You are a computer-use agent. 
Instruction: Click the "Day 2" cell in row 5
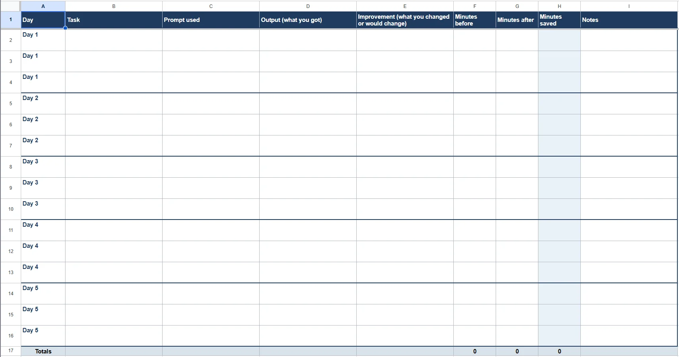pyautogui.click(x=43, y=103)
